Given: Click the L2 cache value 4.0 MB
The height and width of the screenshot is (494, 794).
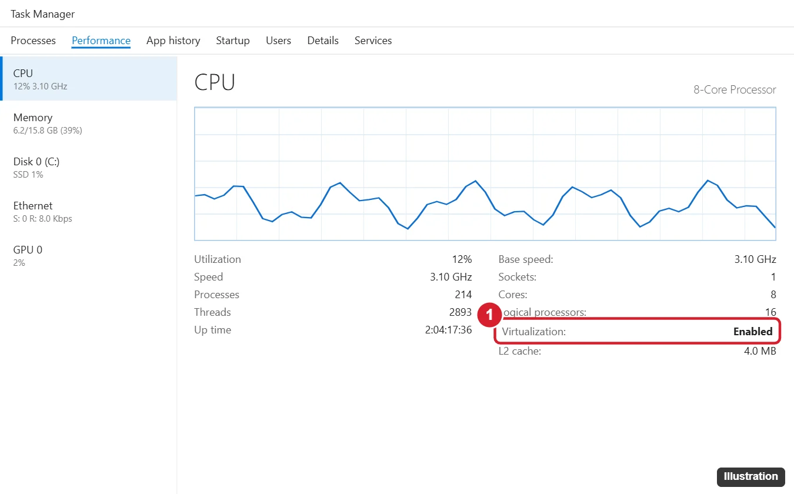Looking at the screenshot, I should tap(760, 351).
